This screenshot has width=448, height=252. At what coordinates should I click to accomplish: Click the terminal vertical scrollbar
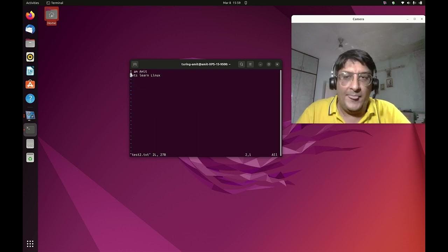[280, 112]
